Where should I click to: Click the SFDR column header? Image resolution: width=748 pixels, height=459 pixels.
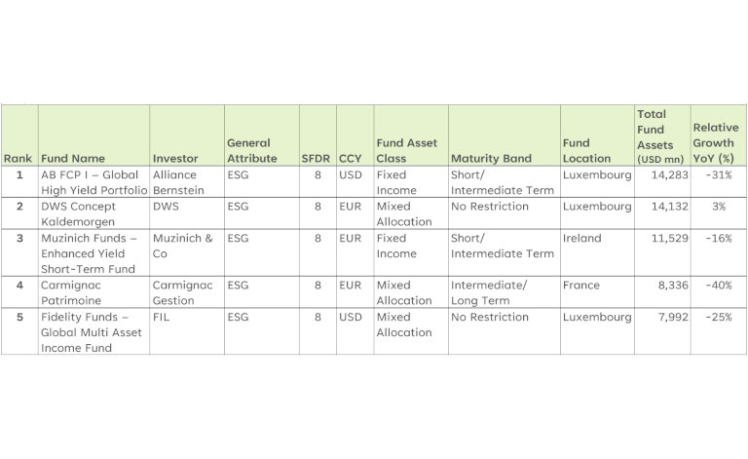[x=315, y=158]
